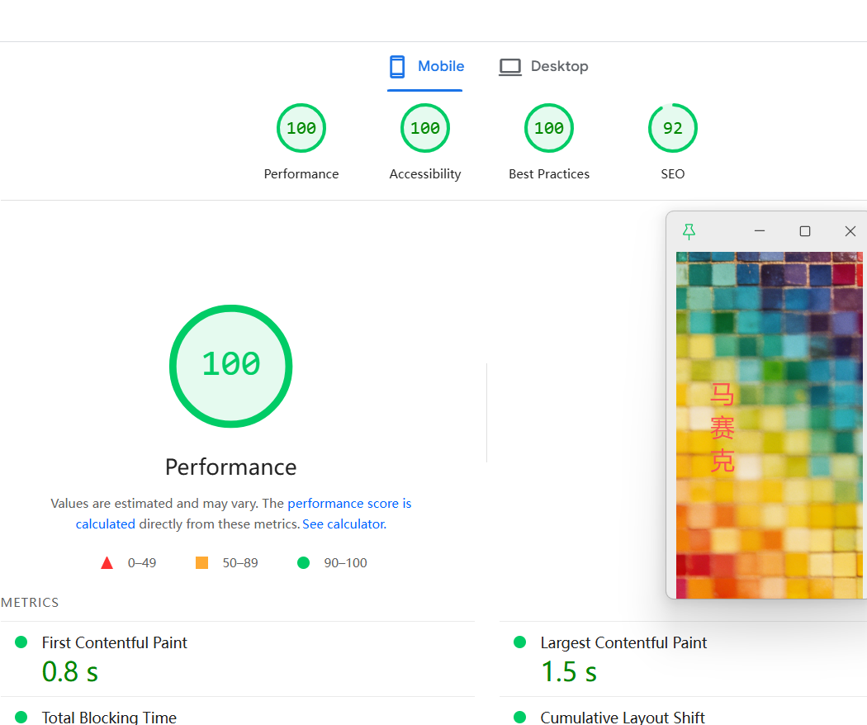Click the red 马赛克 text on image

tap(722, 428)
